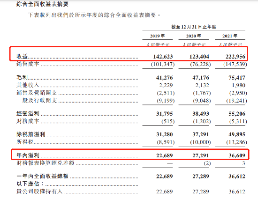Click the 2019年 column header
Image resolution: width=258 pixels, height=206 pixels.
[x=157, y=36]
